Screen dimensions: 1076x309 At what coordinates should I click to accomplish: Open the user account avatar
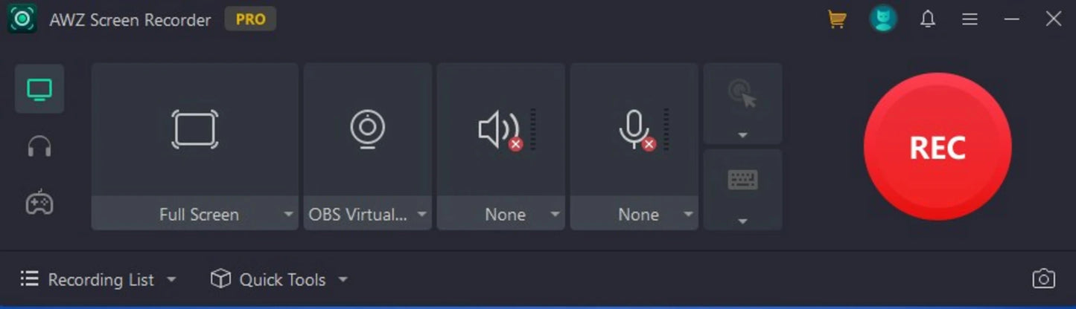[x=883, y=19]
